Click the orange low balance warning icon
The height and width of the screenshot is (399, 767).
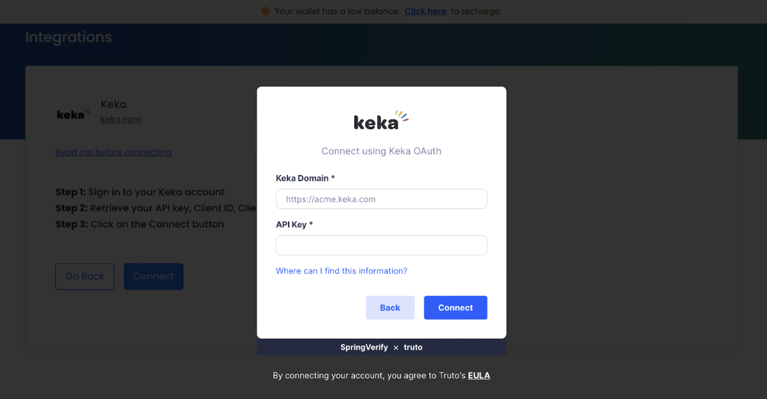click(x=266, y=11)
